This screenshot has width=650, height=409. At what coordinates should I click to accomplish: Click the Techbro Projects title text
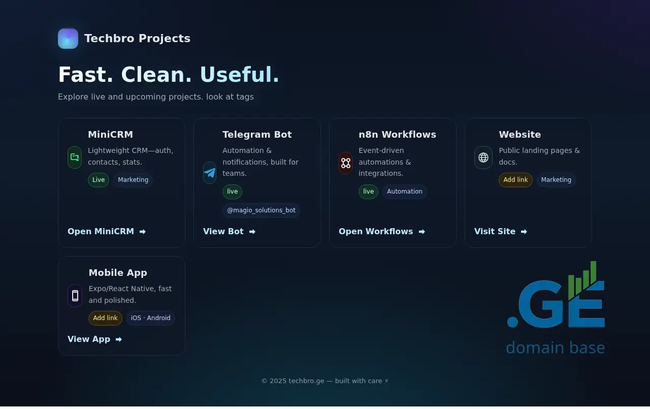point(137,39)
